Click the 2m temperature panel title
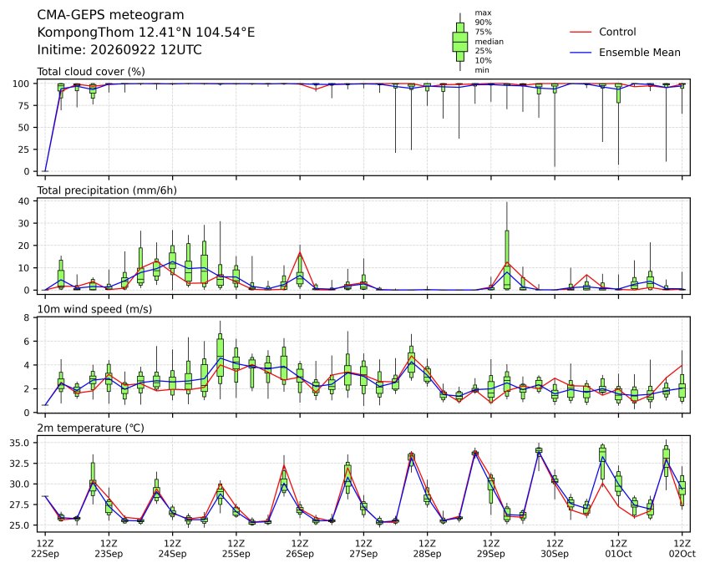This screenshot has height=568, width=705. tap(90, 428)
